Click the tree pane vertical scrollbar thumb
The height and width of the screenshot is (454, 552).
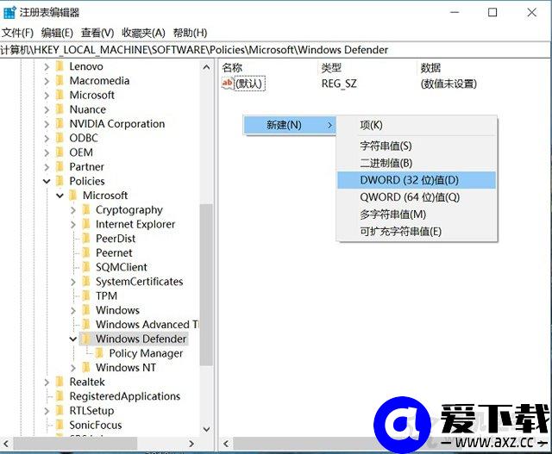[x=206, y=284]
